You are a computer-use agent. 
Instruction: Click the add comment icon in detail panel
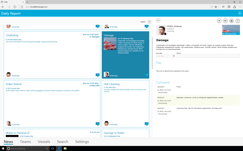click(x=225, y=21)
